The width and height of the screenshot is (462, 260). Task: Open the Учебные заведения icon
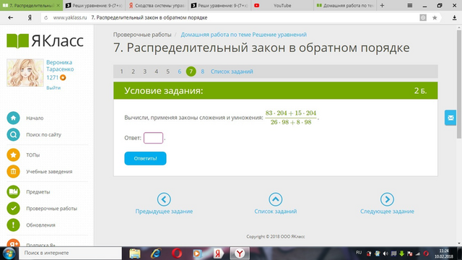[13, 171]
